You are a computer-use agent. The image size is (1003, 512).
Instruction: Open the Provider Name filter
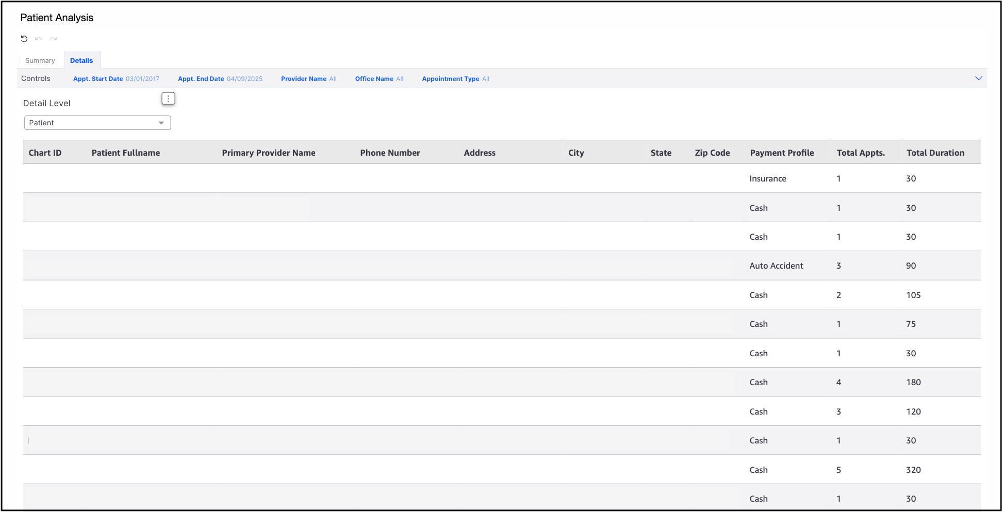(x=308, y=79)
